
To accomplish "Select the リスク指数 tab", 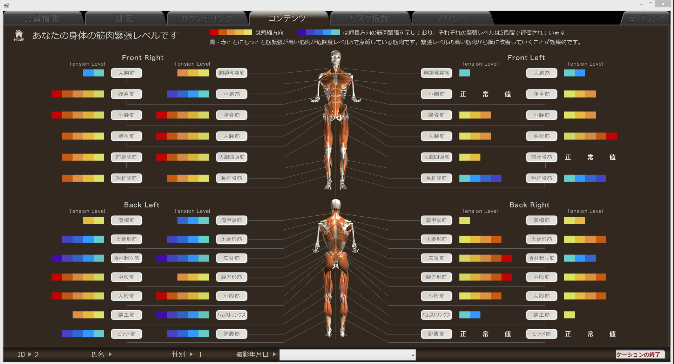I will pos(369,18).
